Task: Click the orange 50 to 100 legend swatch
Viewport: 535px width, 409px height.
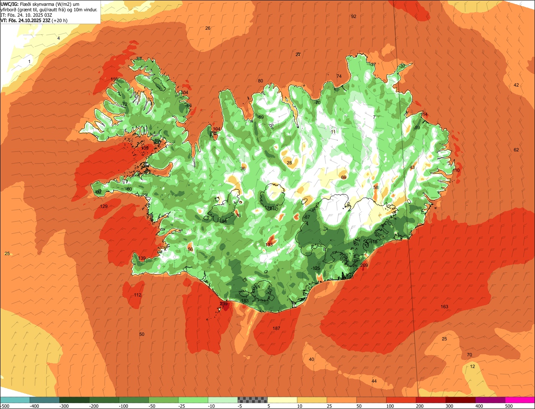Action: [x=371, y=400]
